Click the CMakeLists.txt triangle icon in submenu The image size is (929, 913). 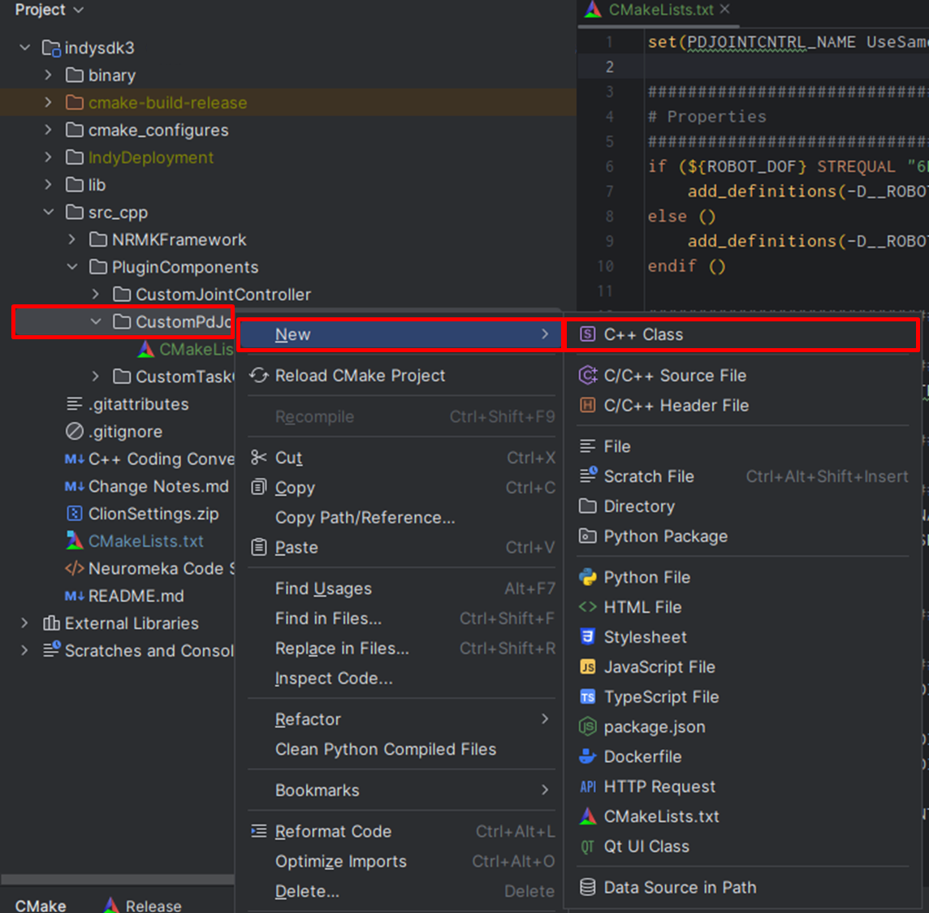(x=587, y=816)
